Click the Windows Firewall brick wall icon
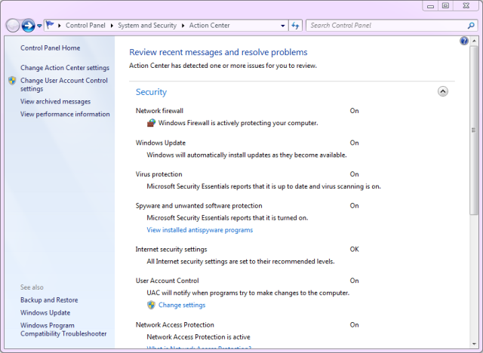The height and width of the screenshot is (353, 483). pyautogui.click(x=151, y=123)
